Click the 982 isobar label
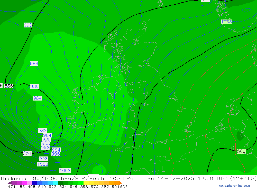Viewport: 257px width, 188px height. click(42, 131)
